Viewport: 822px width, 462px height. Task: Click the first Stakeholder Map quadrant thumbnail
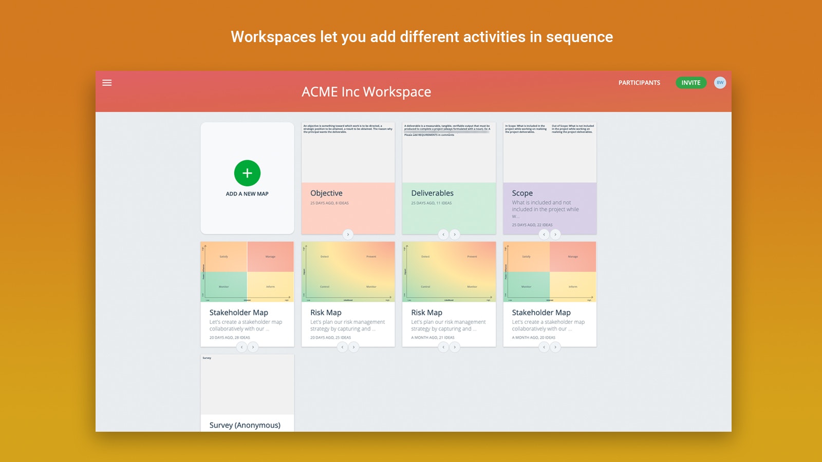(247, 272)
